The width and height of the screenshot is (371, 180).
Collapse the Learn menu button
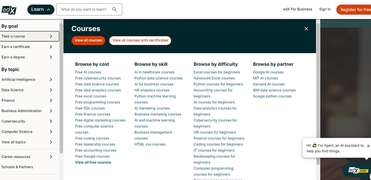(41, 10)
